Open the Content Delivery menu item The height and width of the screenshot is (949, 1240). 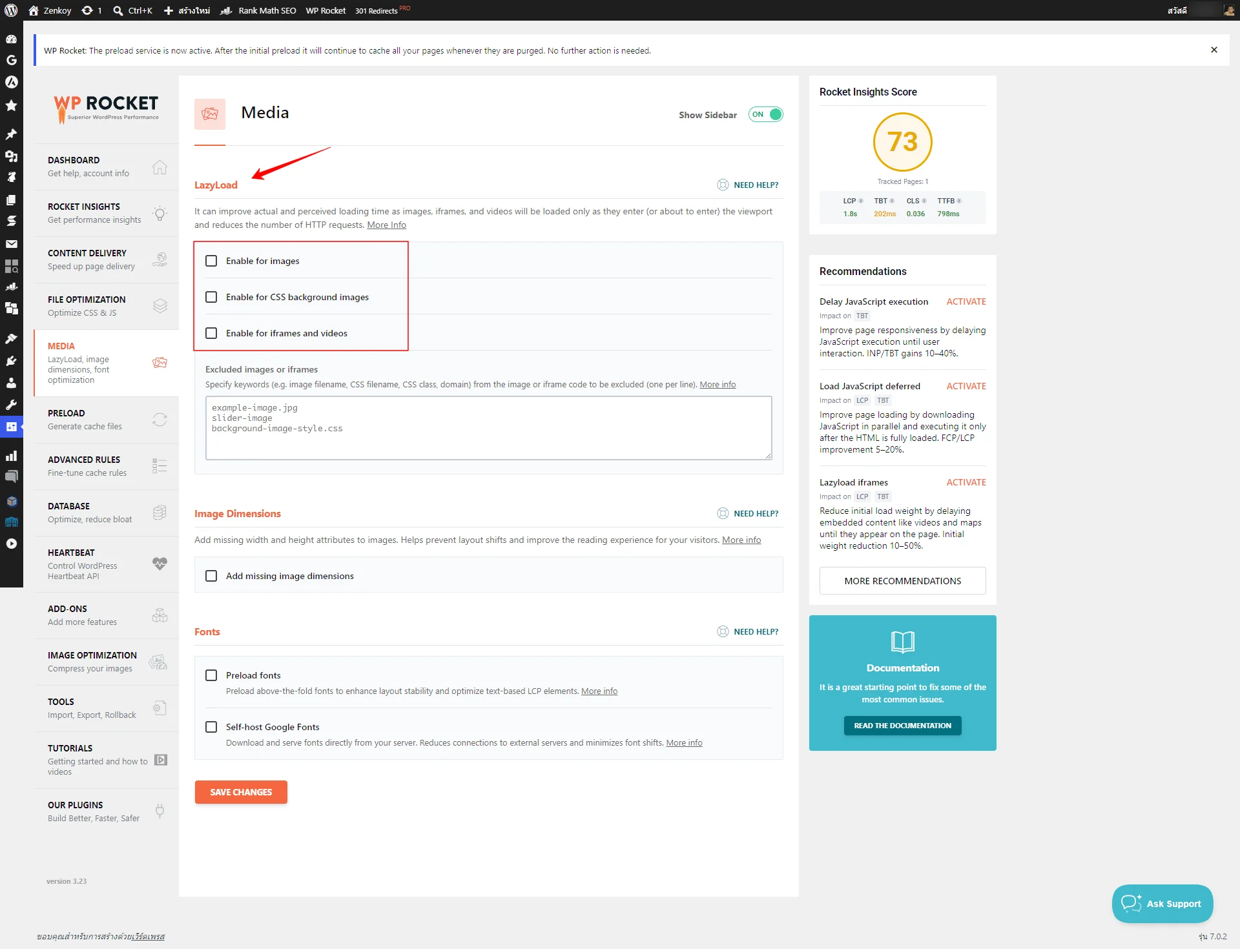(107, 260)
